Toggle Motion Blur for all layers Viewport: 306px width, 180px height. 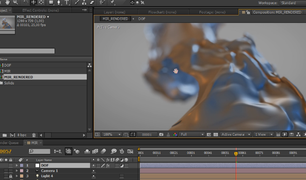point(104,151)
